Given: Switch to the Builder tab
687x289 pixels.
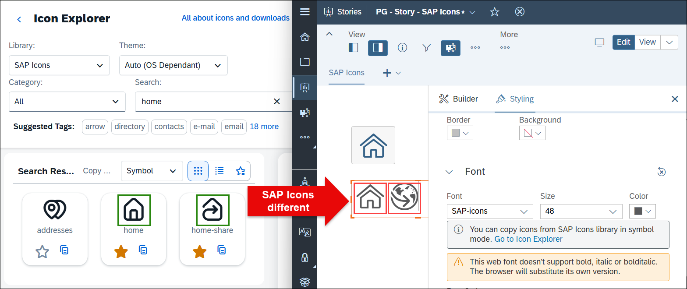Looking at the screenshot, I should click(458, 99).
